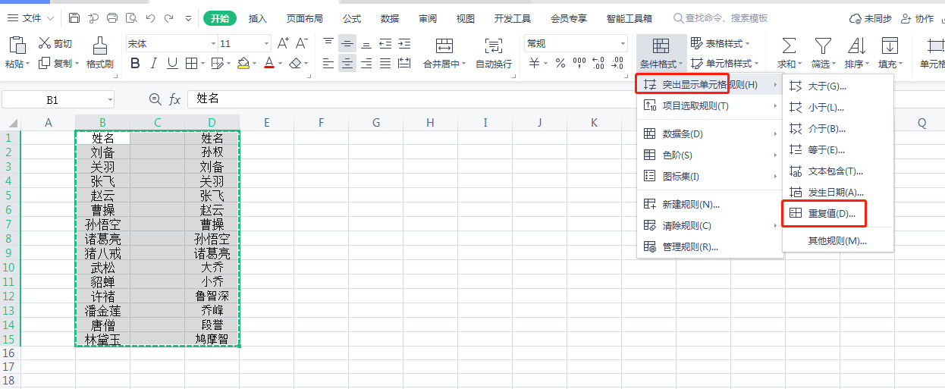This screenshot has width=945, height=389.
Task: Apply the percent style
Action: (x=560, y=64)
